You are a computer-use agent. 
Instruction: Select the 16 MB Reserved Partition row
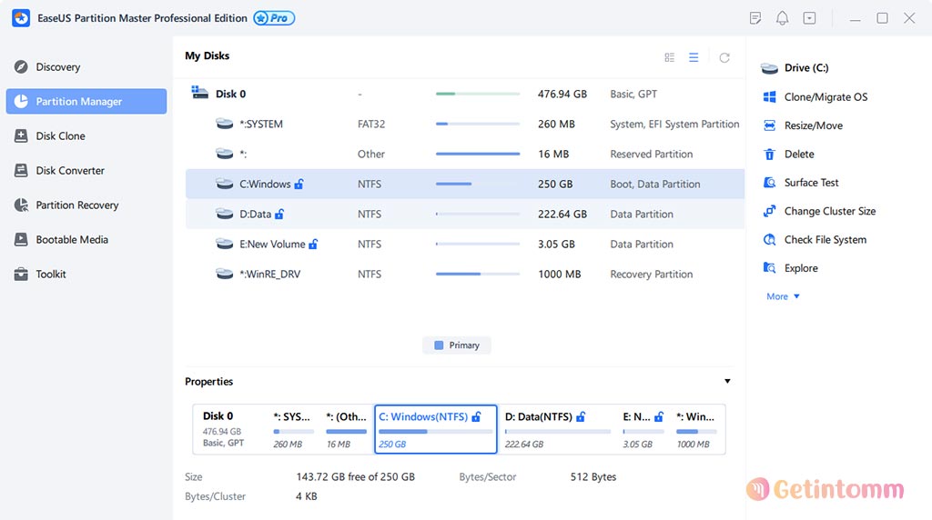click(465, 154)
